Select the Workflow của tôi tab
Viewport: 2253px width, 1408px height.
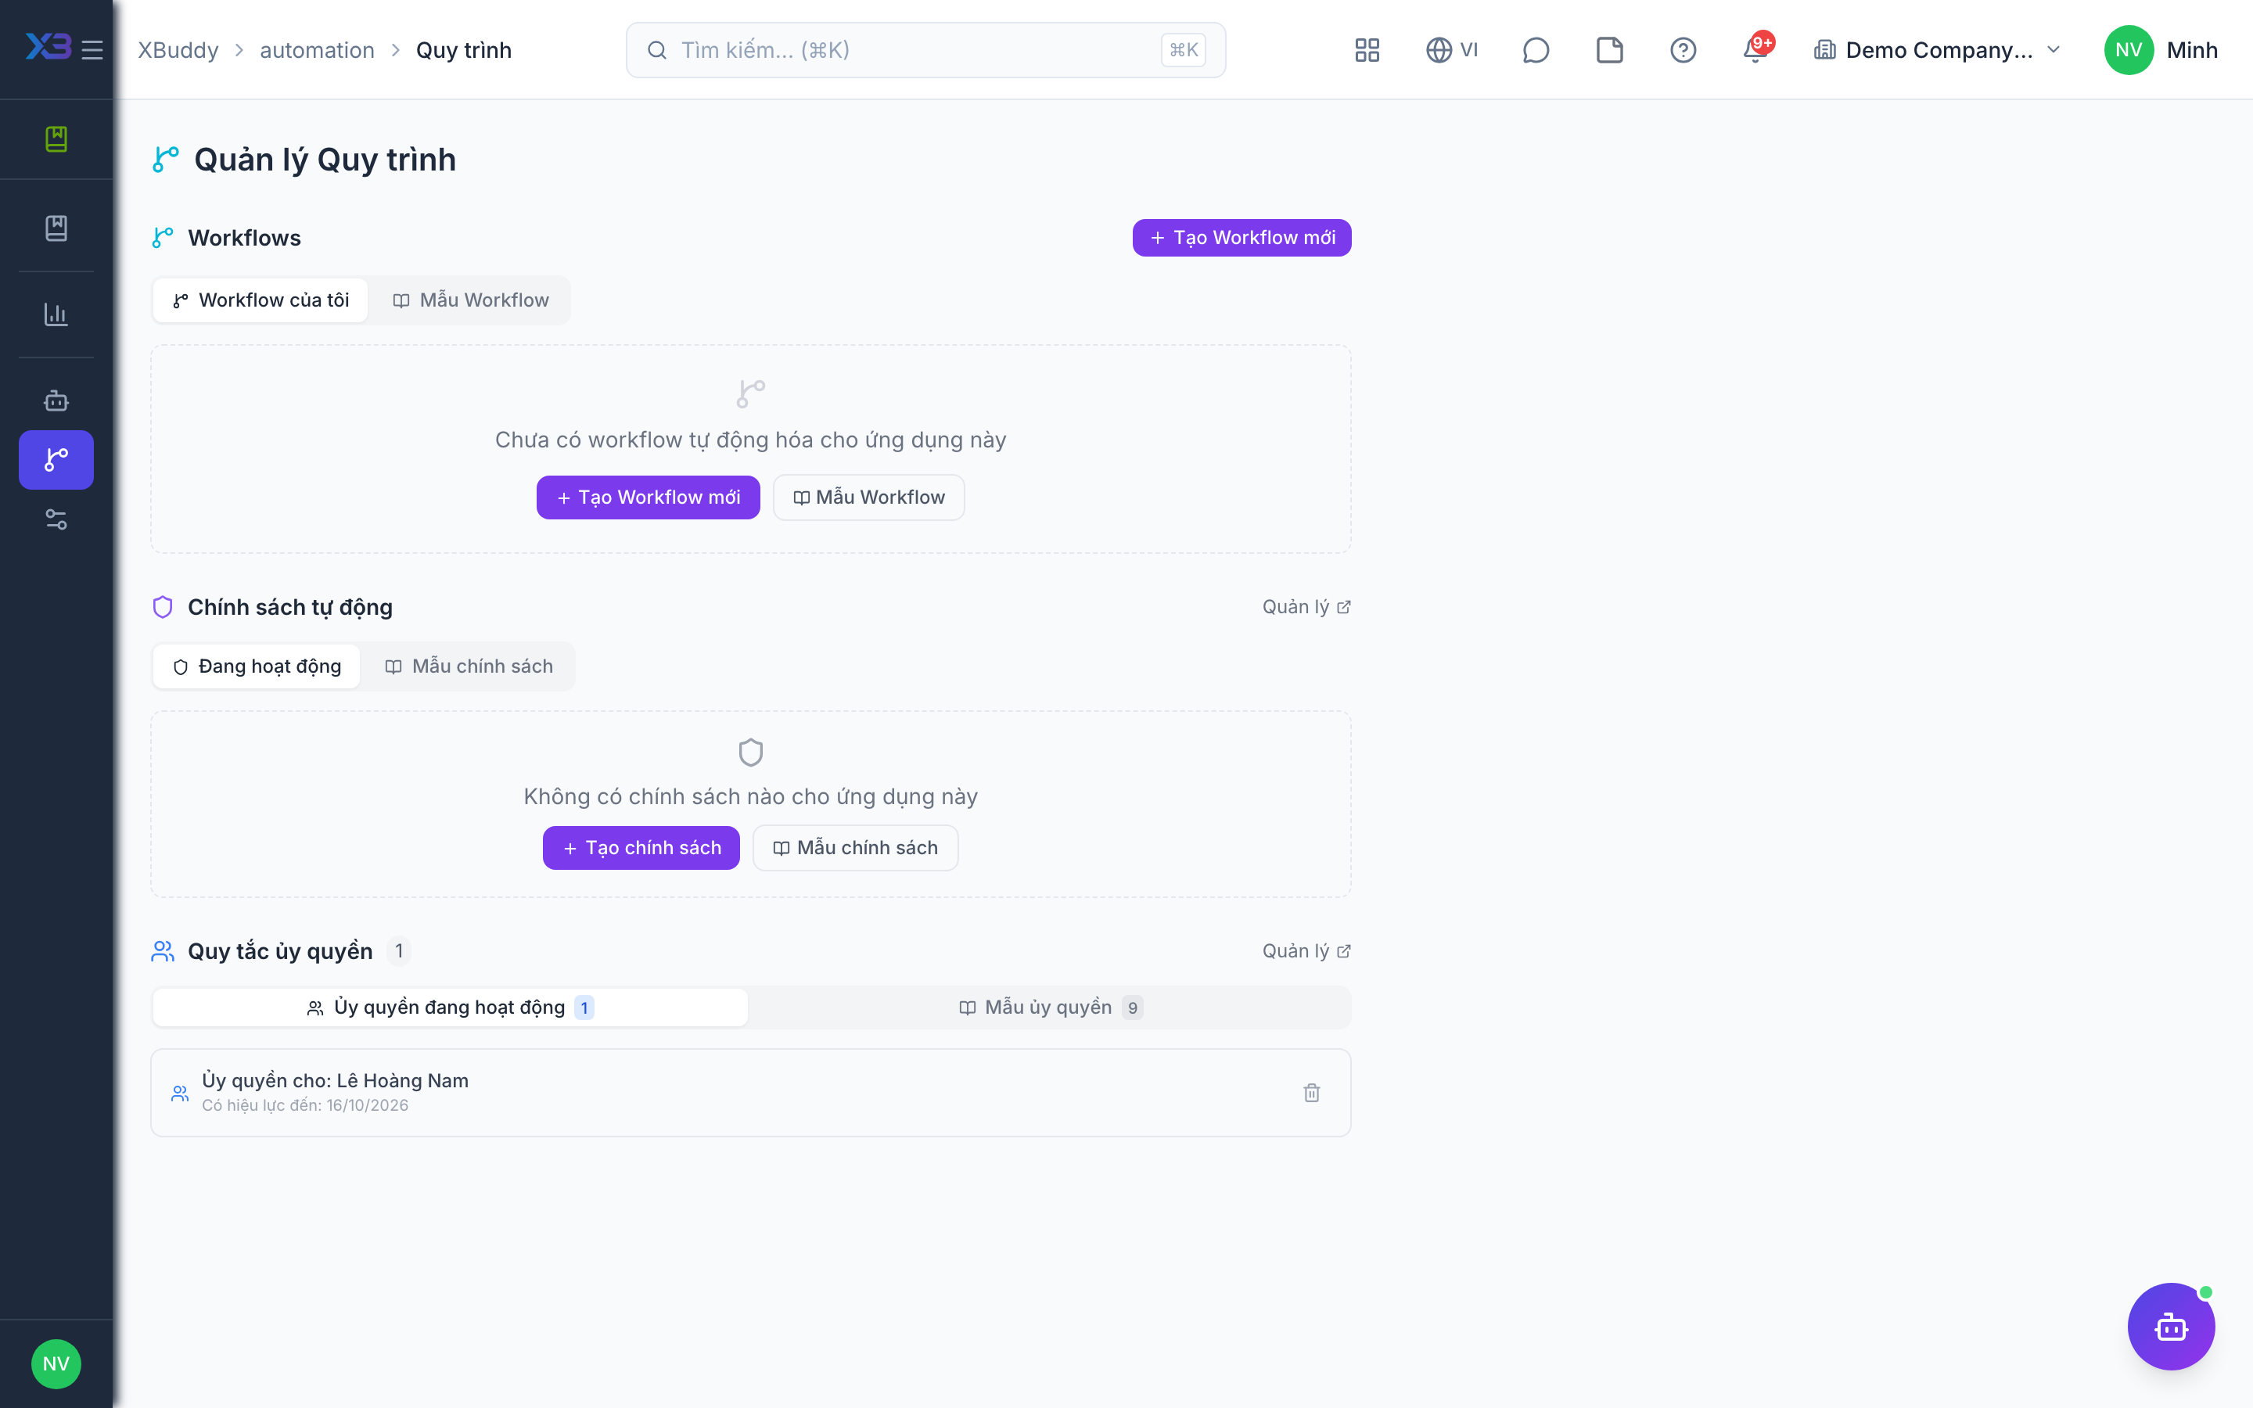pos(261,300)
